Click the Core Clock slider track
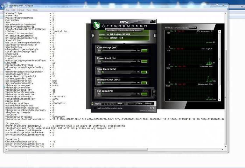The image size is (245, 168). [x=119, y=72]
